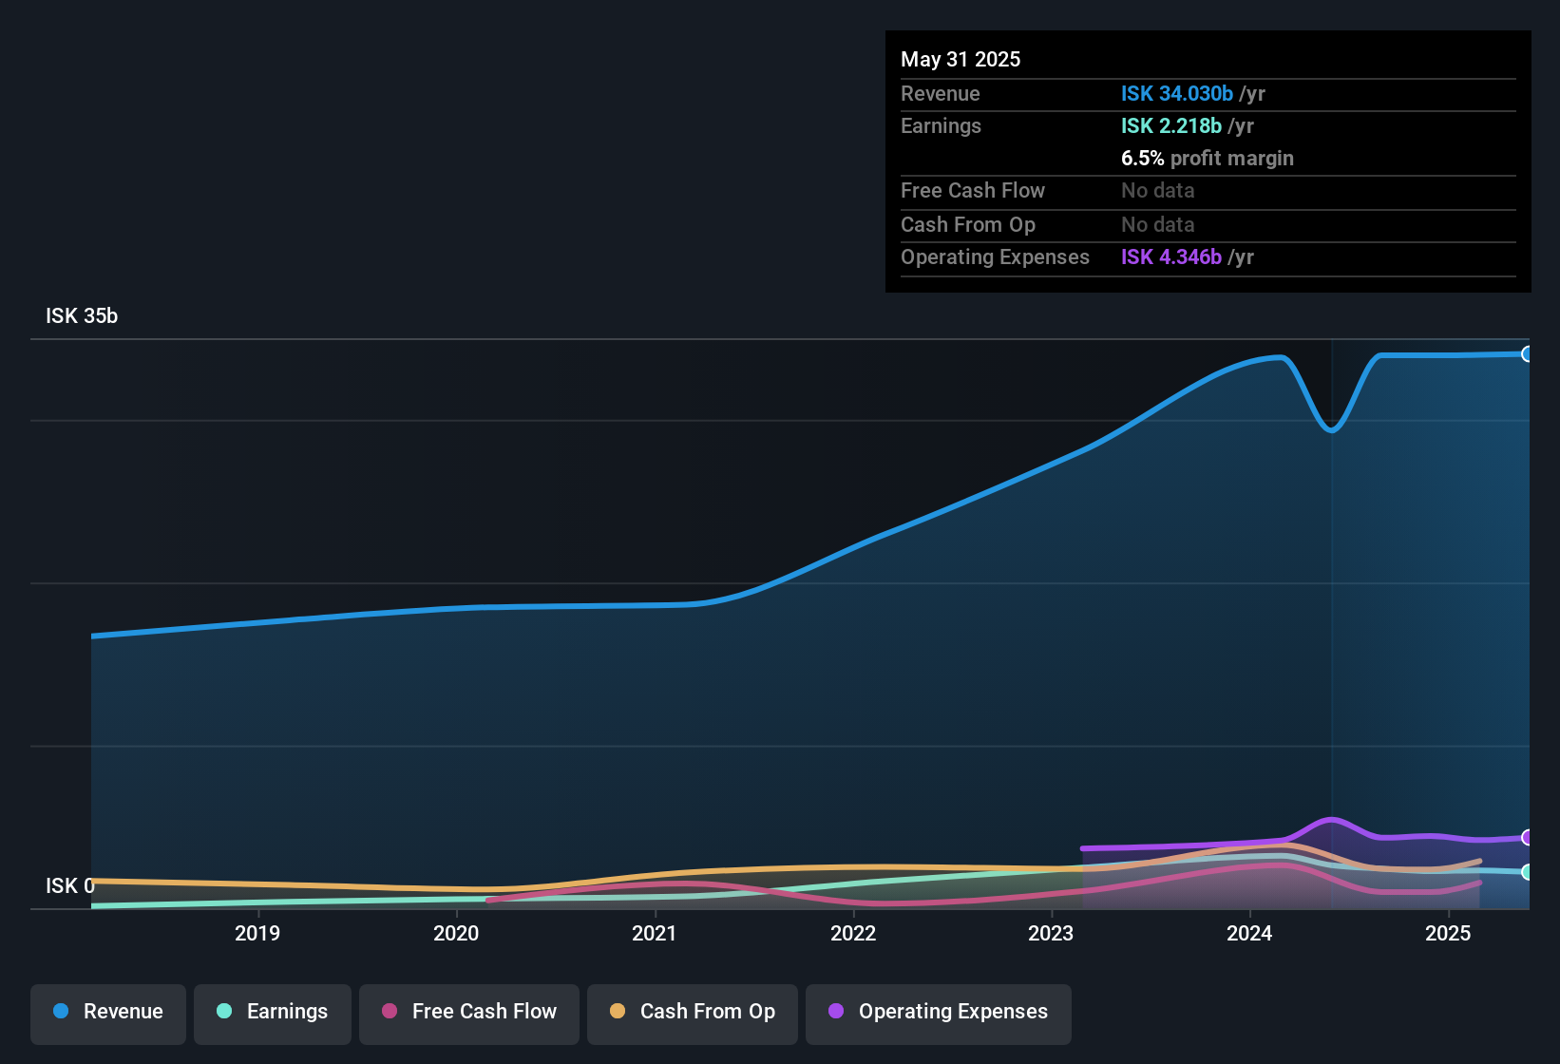
Task: Click the 2019 x-axis label
Action: pyautogui.click(x=257, y=933)
